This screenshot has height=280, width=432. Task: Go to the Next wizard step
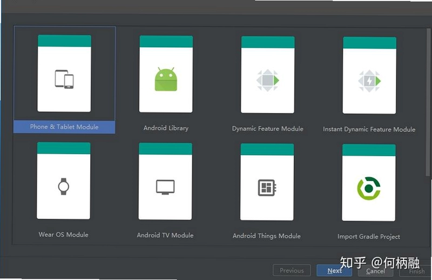(334, 271)
